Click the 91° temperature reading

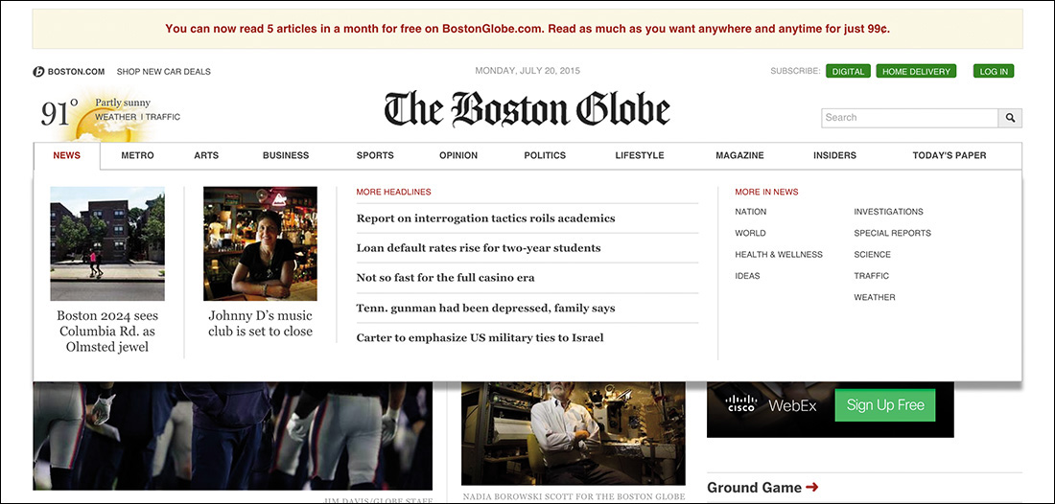coord(59,114)
